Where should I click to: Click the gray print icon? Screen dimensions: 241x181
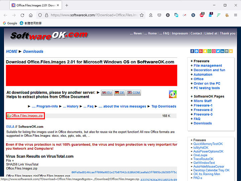click(227, 51)
